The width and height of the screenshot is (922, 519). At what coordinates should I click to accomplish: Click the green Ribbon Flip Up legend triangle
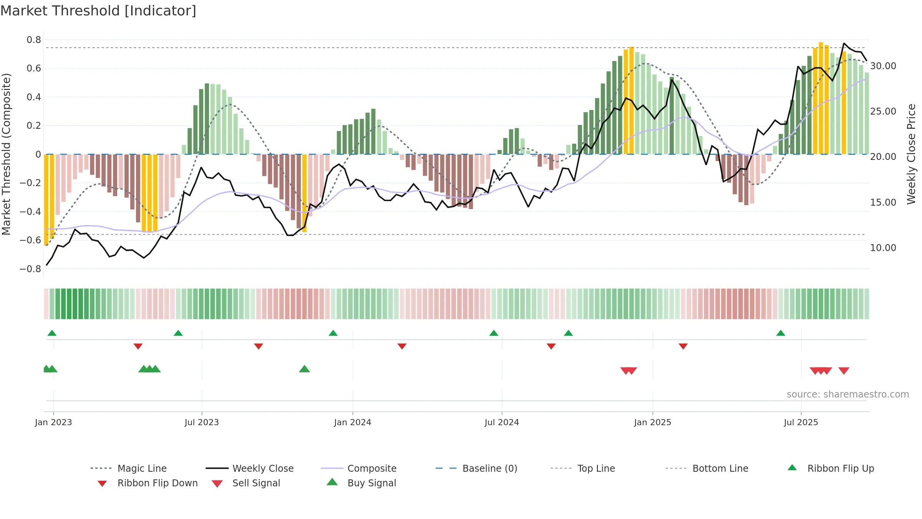pyautogui.click(x=792, y=467)
